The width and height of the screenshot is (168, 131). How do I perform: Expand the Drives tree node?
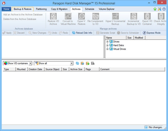click(x=107, y=42)
